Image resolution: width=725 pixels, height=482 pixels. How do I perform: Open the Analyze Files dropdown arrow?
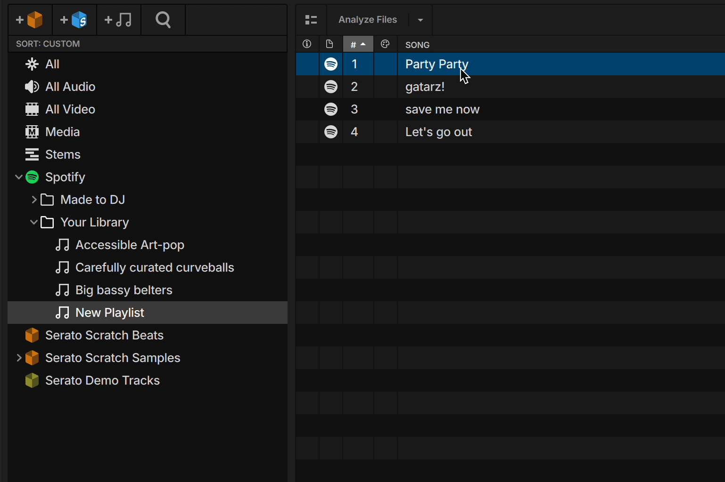point(420,20)
